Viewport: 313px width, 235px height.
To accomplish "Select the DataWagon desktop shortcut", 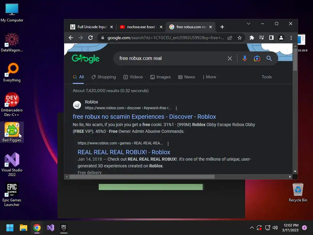I will point(12,42).
